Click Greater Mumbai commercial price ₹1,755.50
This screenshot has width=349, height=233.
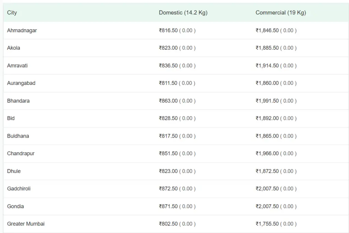point(267,224)
